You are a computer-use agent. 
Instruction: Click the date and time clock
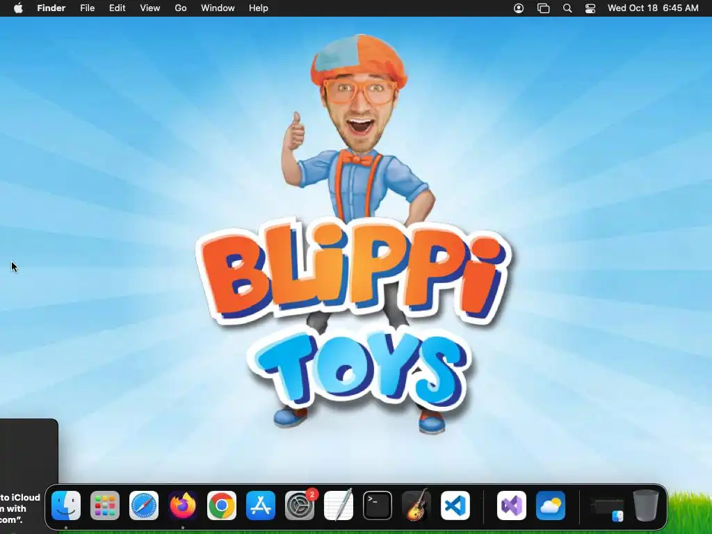click(x=653, y=8)
